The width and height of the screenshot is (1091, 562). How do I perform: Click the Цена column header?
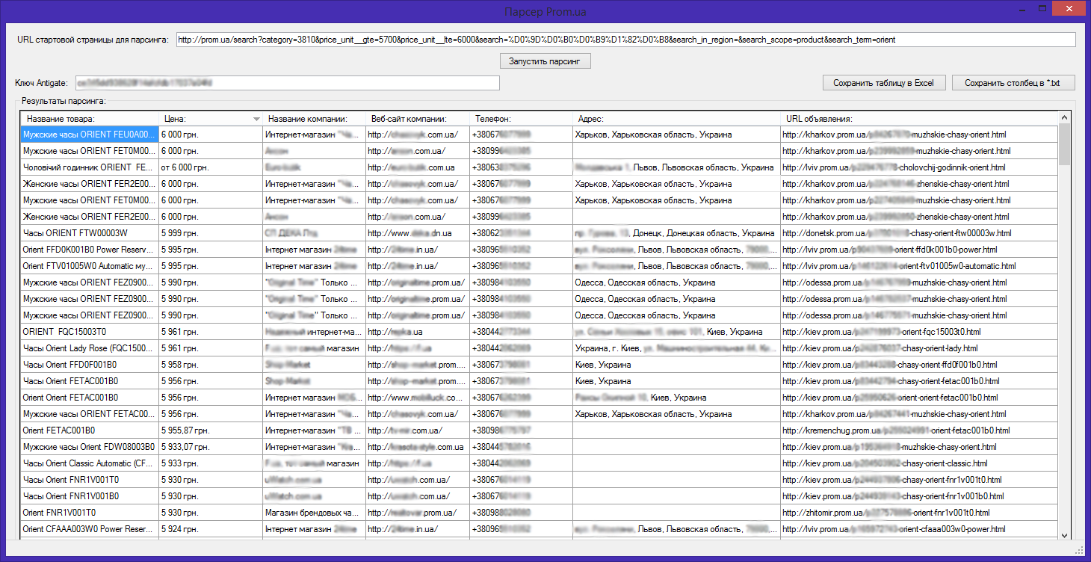pyautogui.click(x=211, y=119)
